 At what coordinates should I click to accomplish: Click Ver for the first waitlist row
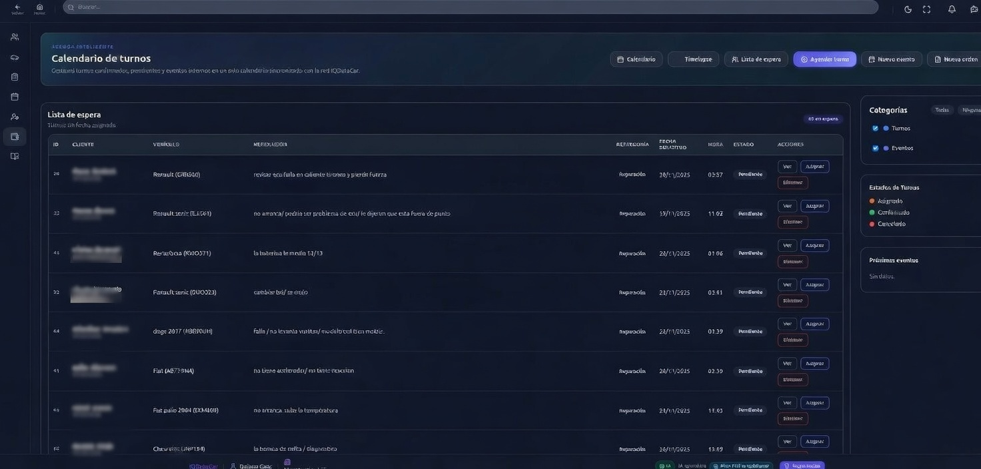click(787, 167)
